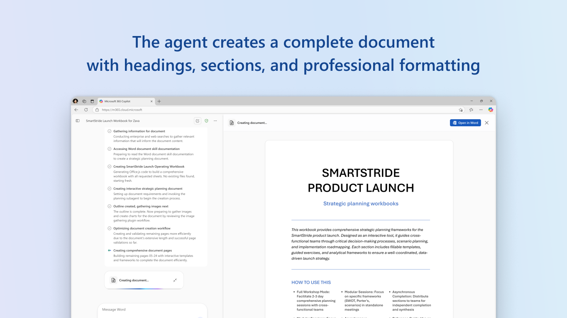Open browser settings and more menu

click(481, 110)
